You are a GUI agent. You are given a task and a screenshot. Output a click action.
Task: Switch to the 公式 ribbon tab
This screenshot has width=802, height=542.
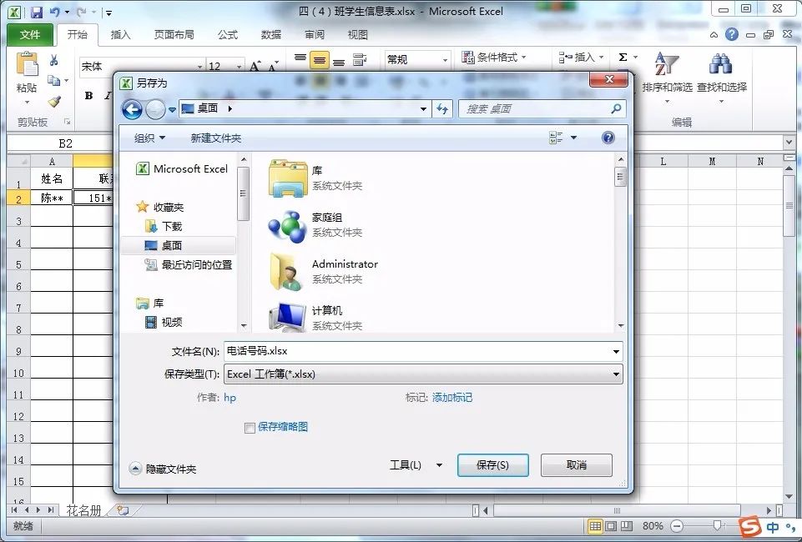[x=228, y=34]
